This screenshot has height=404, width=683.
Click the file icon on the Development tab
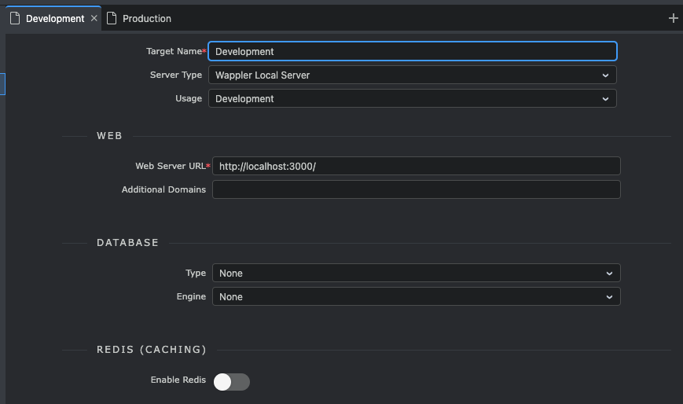pos(14,18)
